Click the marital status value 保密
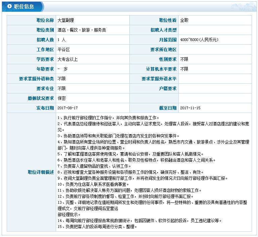This screenshot has height=237, width=258. pyautogui.click(x=61, y=98)
